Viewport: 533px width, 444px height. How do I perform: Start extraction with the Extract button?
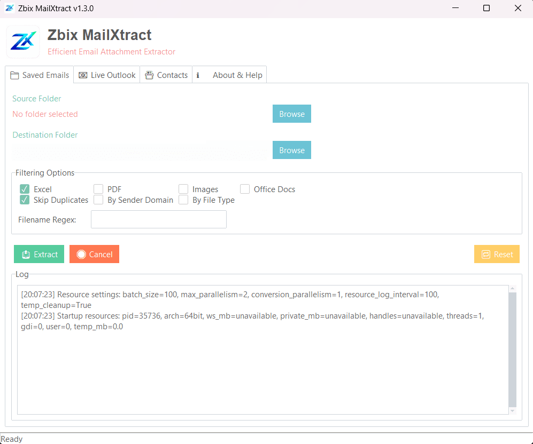tap(39, 254)
